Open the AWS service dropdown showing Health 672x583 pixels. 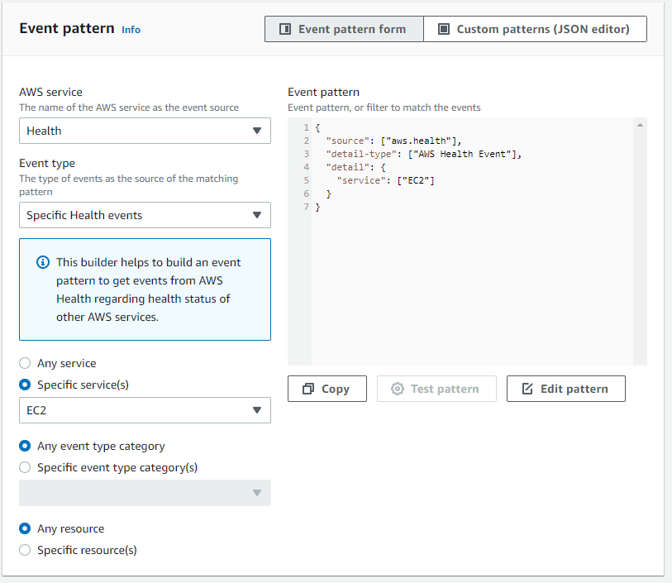pyautogui.click(x=145, y=131)
